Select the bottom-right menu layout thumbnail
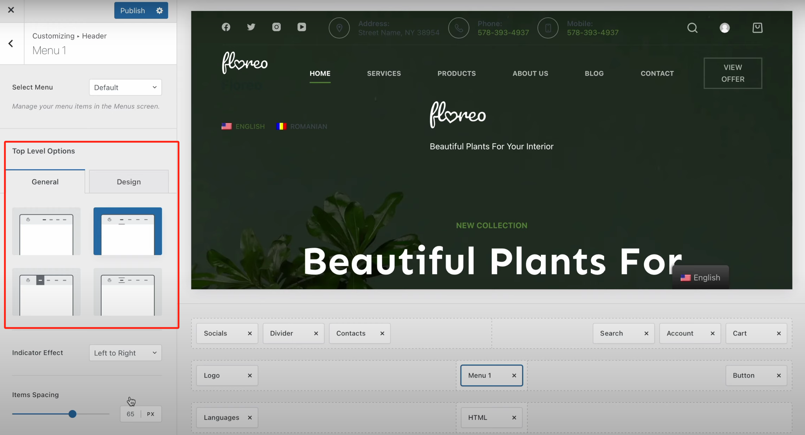This screenshot has width=805, height=435. (128, 292)
